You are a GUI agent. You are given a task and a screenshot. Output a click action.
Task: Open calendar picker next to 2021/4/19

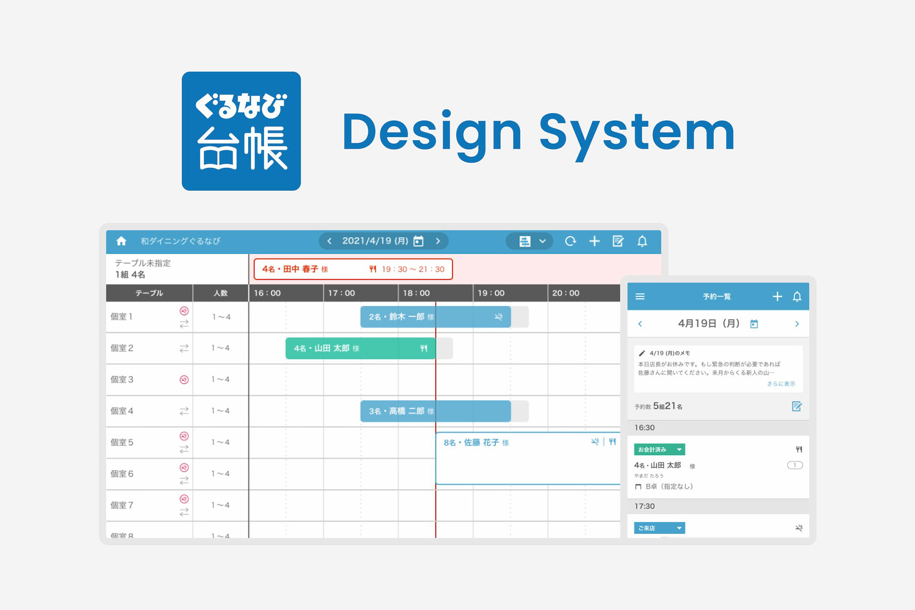point(418,241)
